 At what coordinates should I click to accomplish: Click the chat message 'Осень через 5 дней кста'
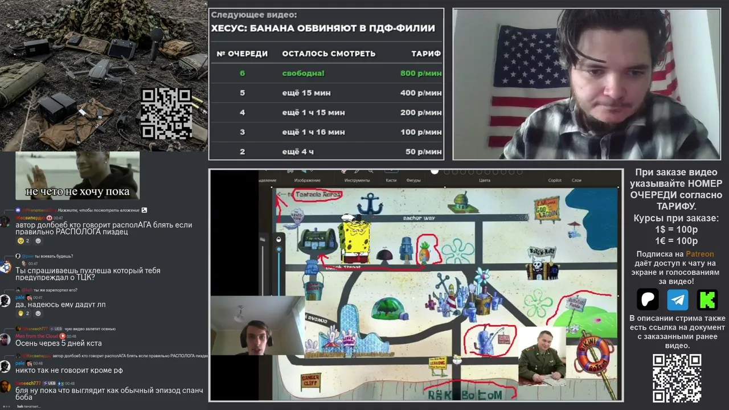point(59,343)
